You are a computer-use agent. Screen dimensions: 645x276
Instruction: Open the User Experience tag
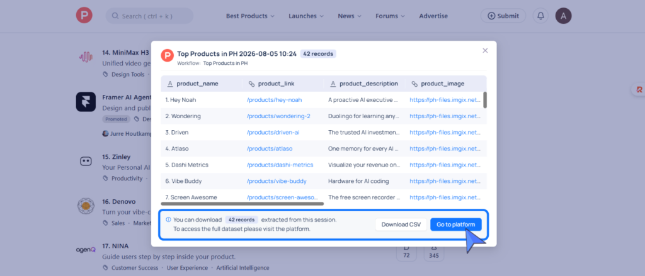(x=187, y=268)
